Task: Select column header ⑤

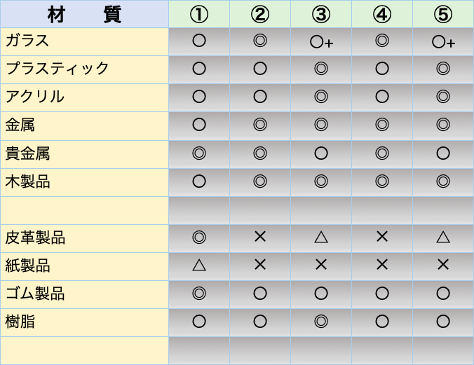Action: [x=443, y=14]
